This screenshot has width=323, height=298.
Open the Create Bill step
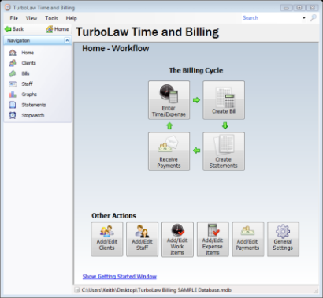pyautogui.click(x=224, y=100)
